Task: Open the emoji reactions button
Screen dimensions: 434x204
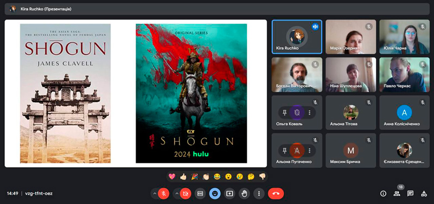Action: (215, 194)
